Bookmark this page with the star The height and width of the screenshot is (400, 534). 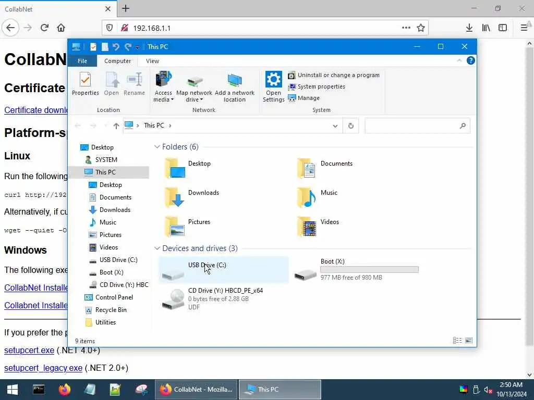(421, 28)
